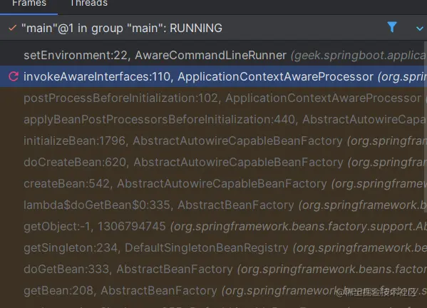Viewport: 427px width, 308px height.
Task: Select the doGetBean:333 AbstractBeanFactory frame
Action: pos(214,269)
